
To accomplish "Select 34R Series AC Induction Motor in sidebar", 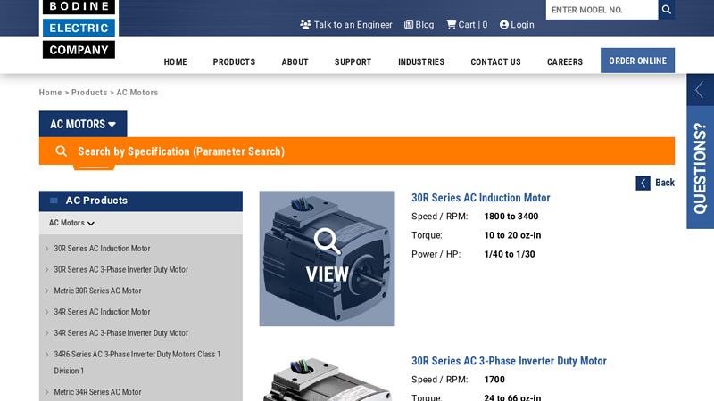I will 102,312.
